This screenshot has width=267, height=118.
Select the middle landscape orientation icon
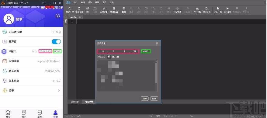113,57
